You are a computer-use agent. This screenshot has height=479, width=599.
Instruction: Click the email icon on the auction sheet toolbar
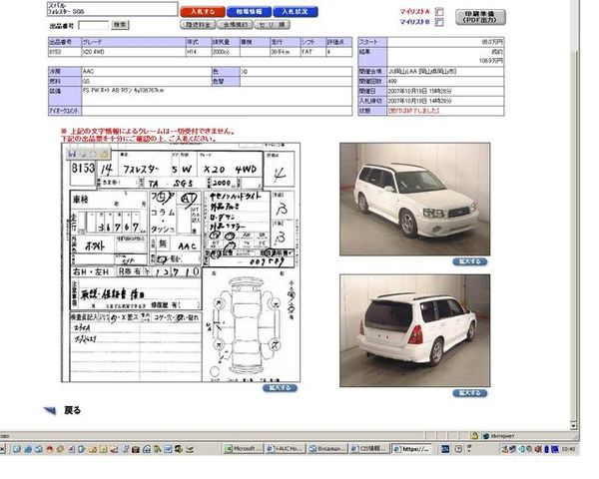click(x=93, y=154)
